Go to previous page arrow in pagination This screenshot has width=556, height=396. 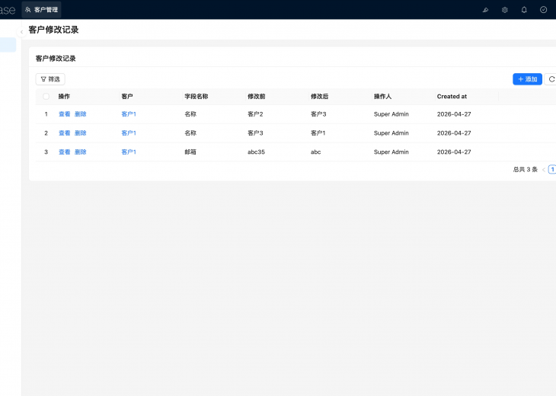(x=543, y=170)
